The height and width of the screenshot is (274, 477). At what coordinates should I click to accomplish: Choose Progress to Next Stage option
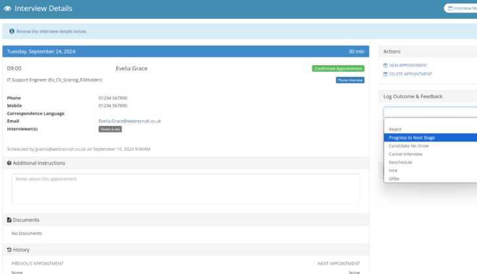click(412, 138)
